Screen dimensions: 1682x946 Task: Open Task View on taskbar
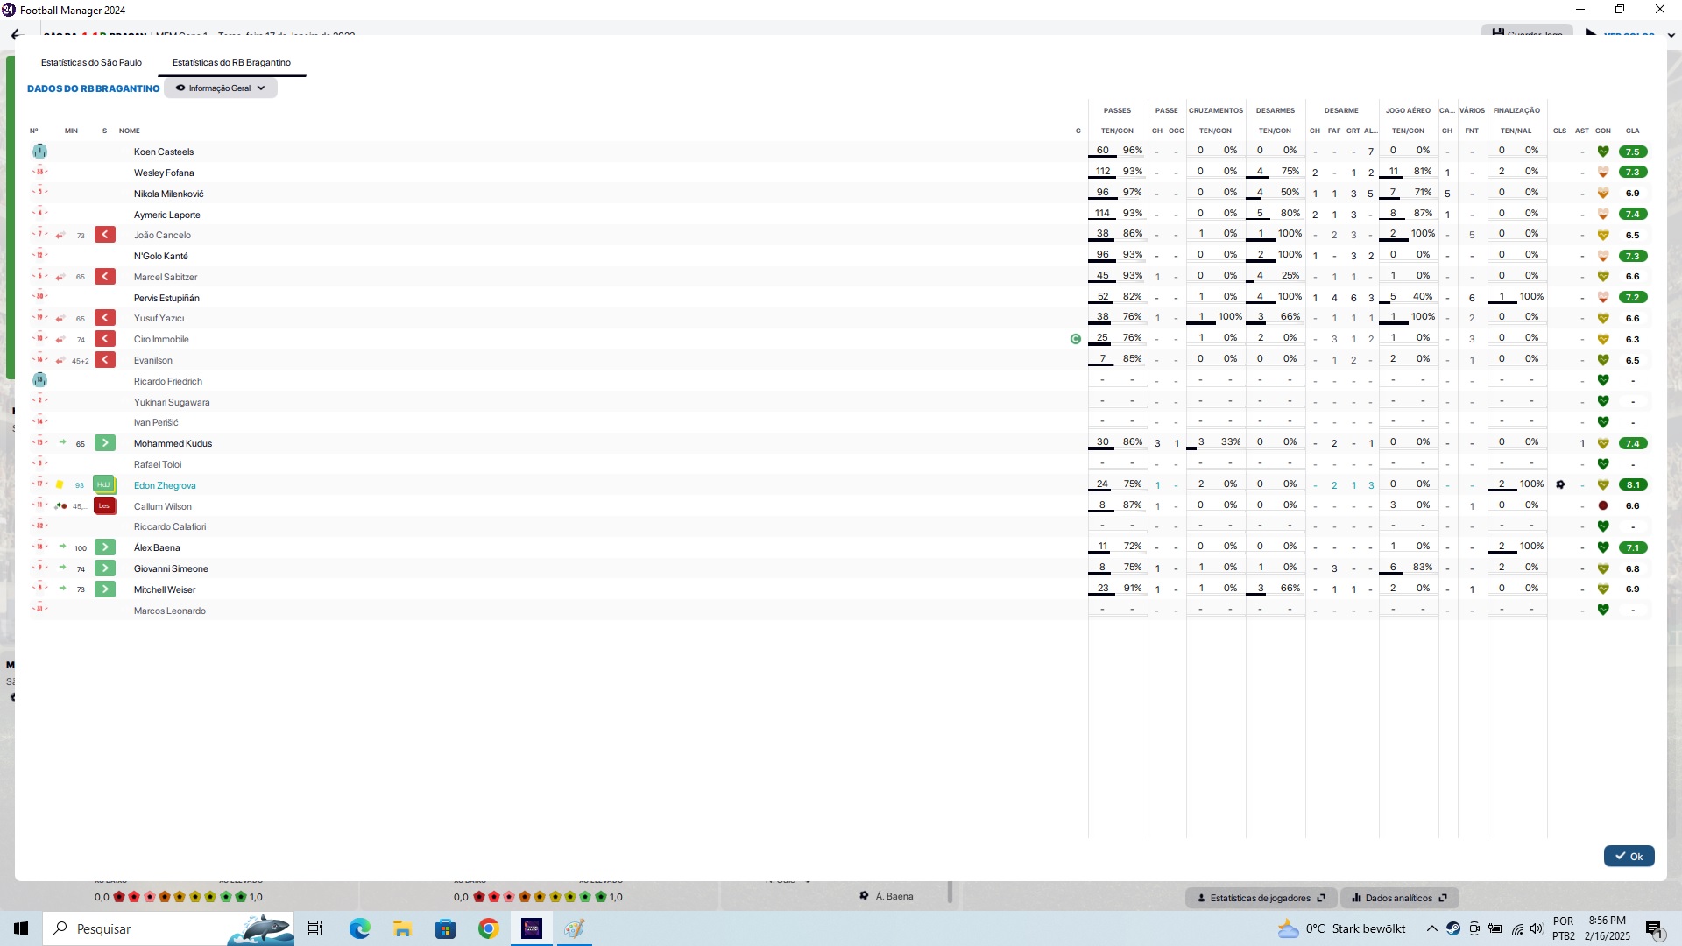pos(315,928)
